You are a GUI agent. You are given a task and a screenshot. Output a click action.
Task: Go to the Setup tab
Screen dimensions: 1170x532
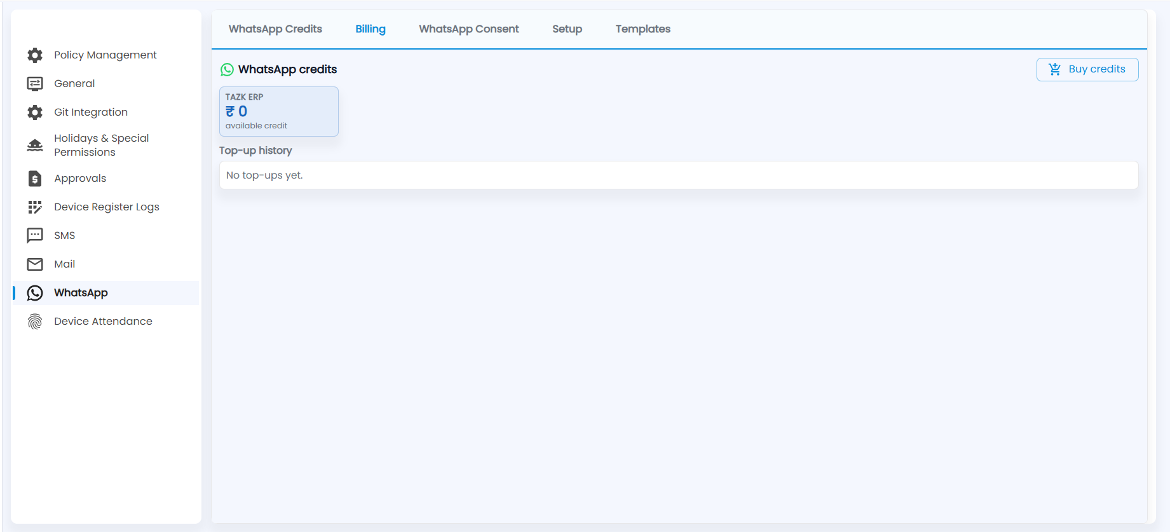(567, 29)
